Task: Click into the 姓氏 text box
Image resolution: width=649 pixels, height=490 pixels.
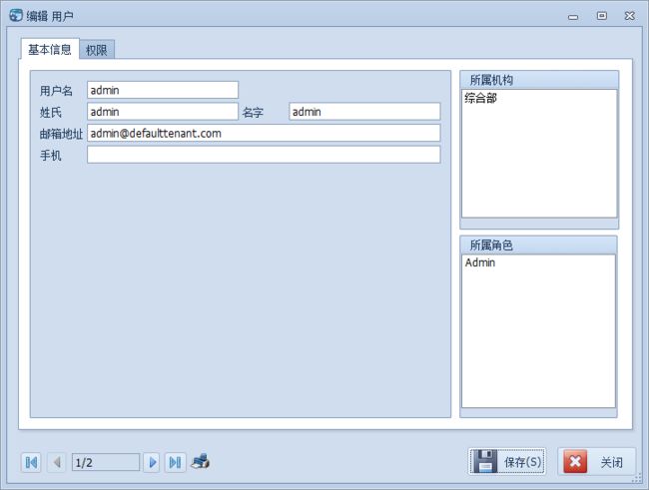Action: point(163,112)
